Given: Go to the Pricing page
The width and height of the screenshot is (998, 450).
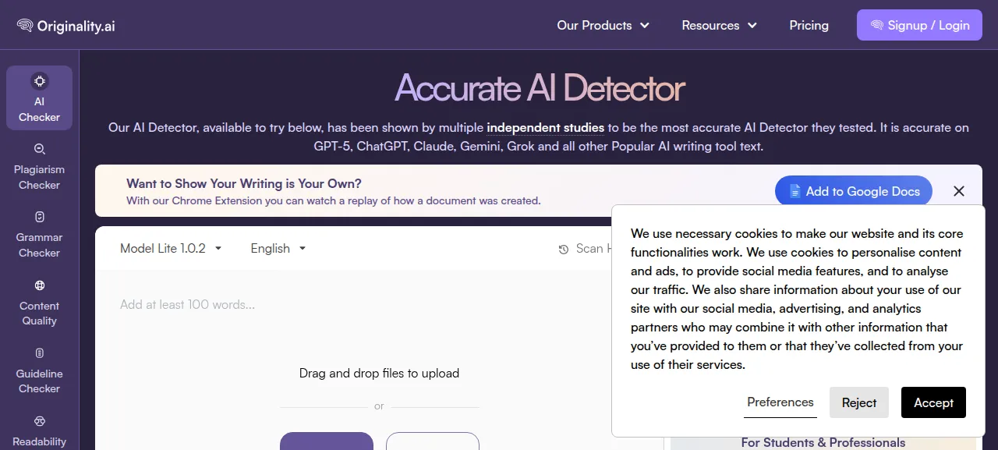Looking at the screenshot, I should (x=809, y=25).
